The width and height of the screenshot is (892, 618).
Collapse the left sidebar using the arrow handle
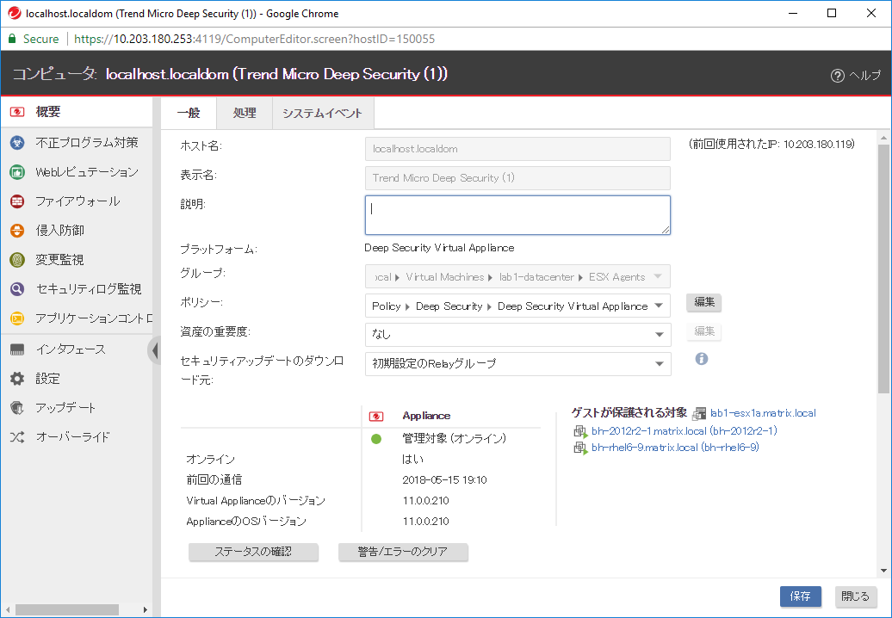pos(154,350)
